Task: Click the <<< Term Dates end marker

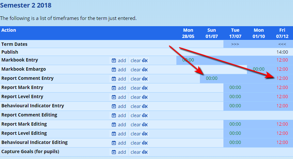Action: [282, 44]
